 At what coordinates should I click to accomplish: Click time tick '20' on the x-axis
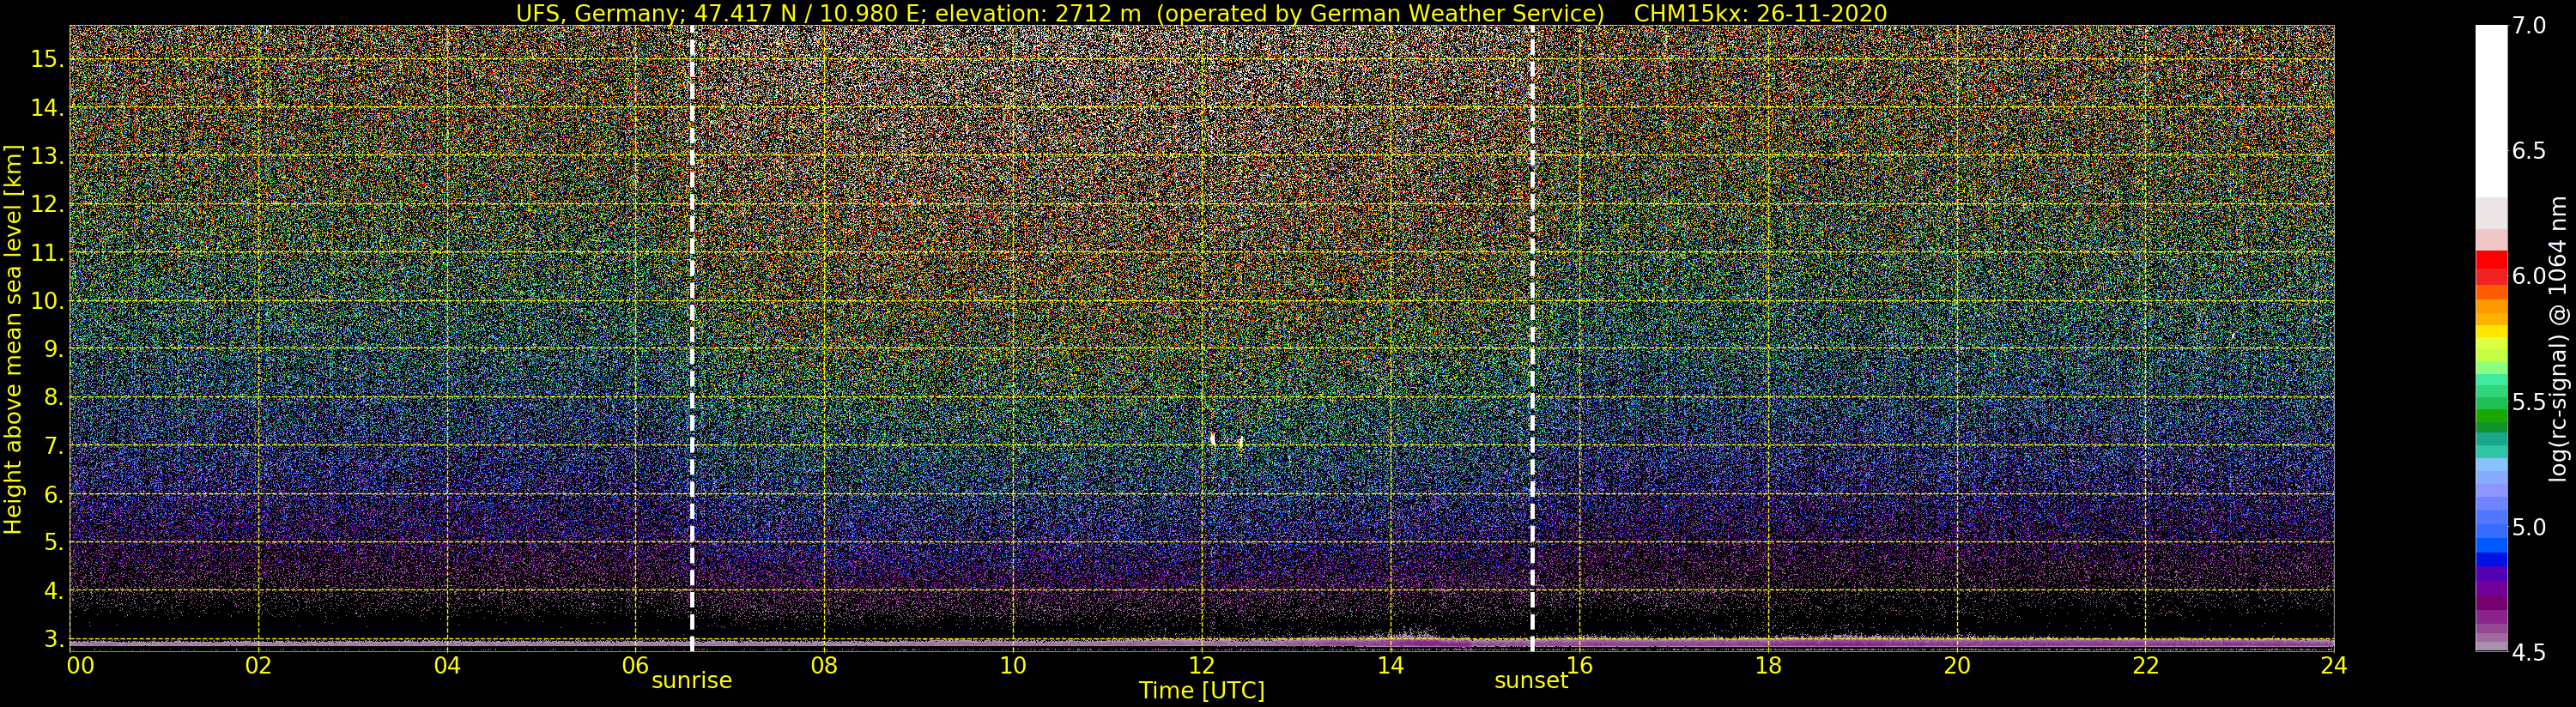1957,665
